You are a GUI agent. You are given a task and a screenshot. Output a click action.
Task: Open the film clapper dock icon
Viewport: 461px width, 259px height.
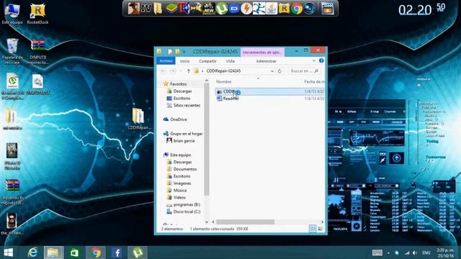pos(328,9)
